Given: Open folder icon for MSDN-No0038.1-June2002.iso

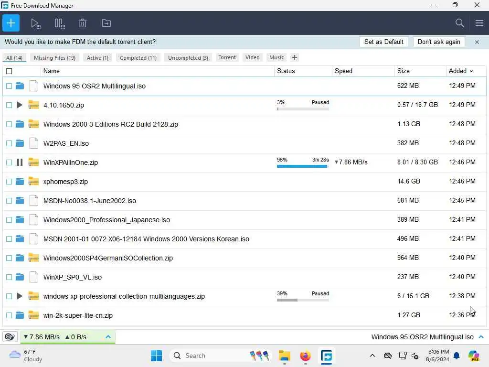Looking at the screenshot, I should [x=20, y=201].
